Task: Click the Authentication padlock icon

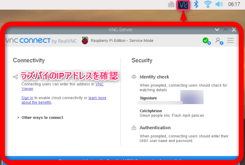Action: tap(134, 127)
